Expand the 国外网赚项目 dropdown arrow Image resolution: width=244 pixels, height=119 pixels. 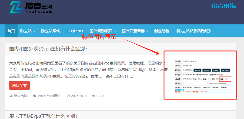click(x=115, y=31)
